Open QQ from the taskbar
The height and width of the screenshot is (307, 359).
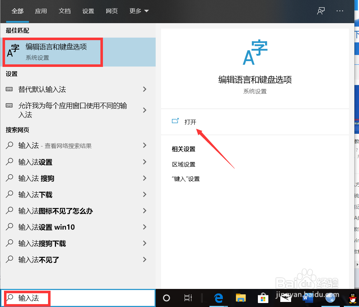point(352,298)
